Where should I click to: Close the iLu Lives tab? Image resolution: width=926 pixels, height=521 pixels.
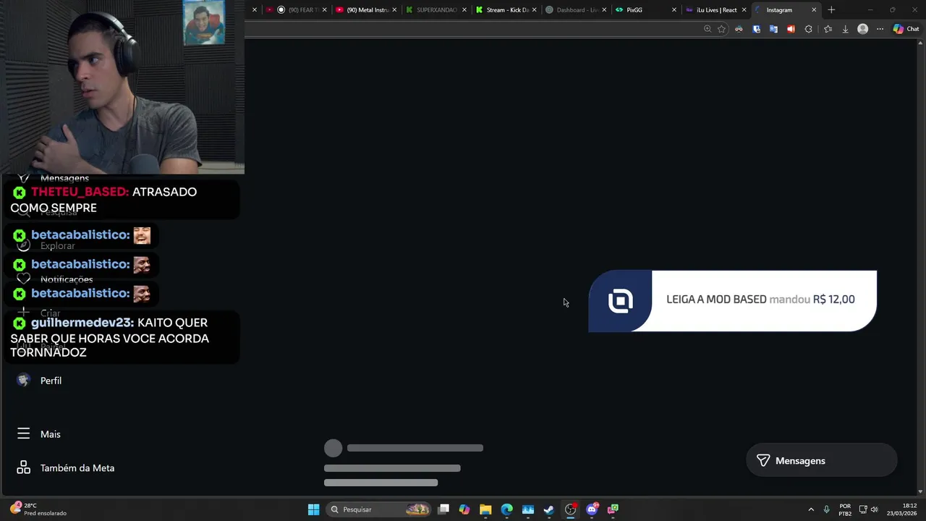click(744, 10)
